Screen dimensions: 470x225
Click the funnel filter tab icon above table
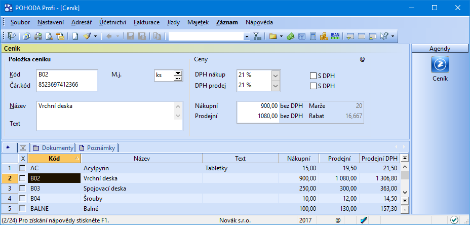[x=23, y=147]
